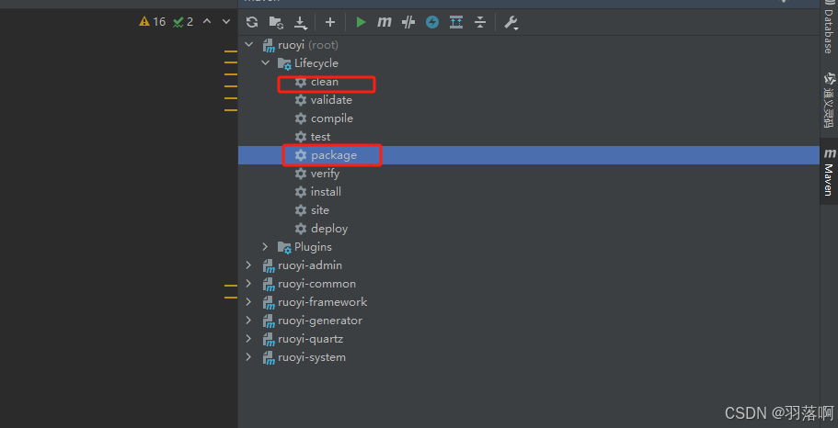Expand the ruoyi-admin module
Image resolution: width=838 pixels, height=428 pixels.
click(x=249, y=265)
